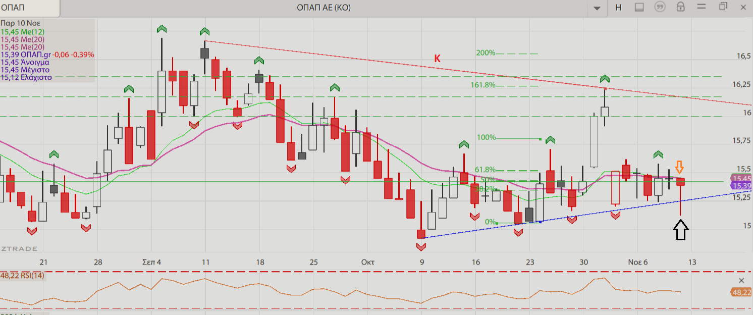
Task: Click the Οκτ date axis label
Action: (368, 262)
